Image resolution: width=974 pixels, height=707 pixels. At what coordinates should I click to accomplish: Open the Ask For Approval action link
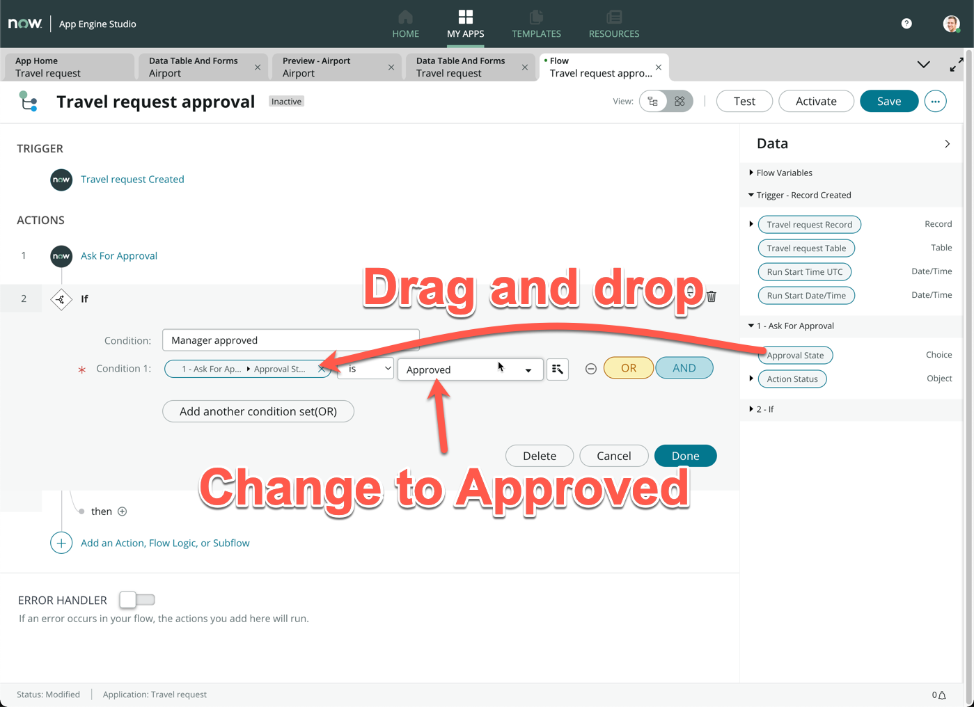click(119, 256)
